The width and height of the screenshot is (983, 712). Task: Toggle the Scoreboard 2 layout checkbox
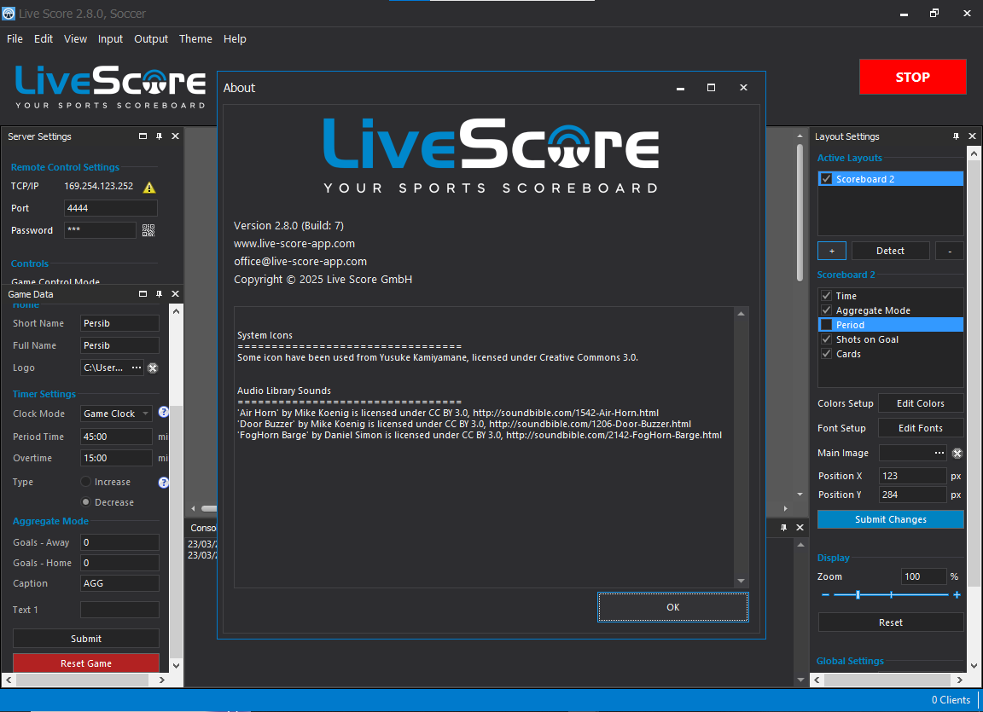(826, 179)
